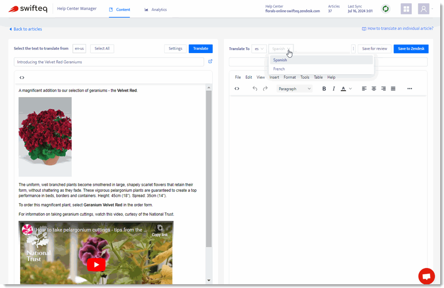
Task: Align text left
Action: click(x=364, y=89)
